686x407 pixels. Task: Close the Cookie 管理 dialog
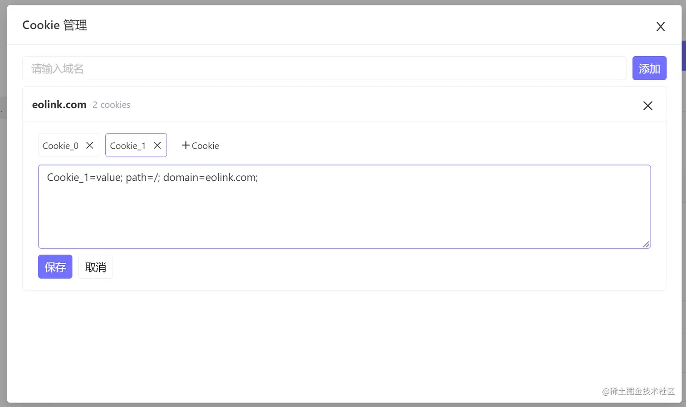click(x=661, y=27)
